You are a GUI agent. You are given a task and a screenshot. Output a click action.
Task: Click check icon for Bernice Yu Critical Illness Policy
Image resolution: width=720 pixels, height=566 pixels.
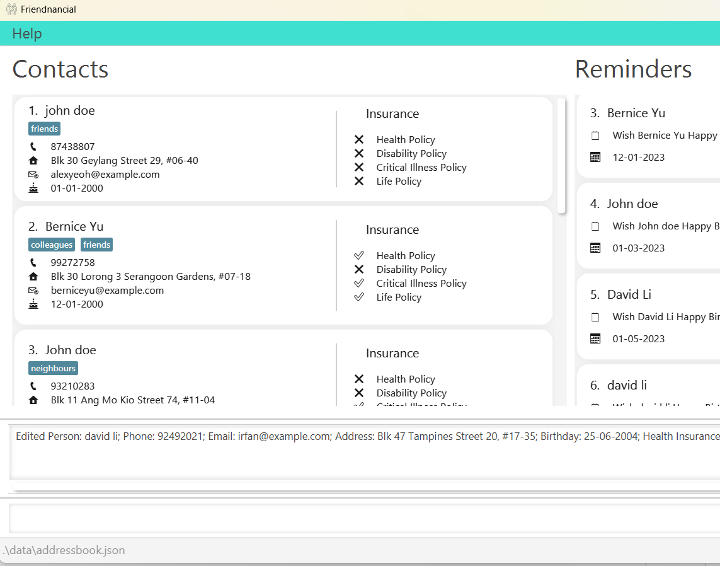[359, 283]
